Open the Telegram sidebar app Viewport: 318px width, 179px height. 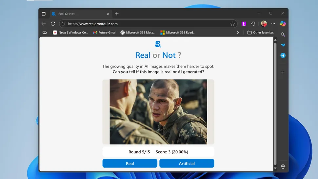pyautogui.click(x=283, y=55)
